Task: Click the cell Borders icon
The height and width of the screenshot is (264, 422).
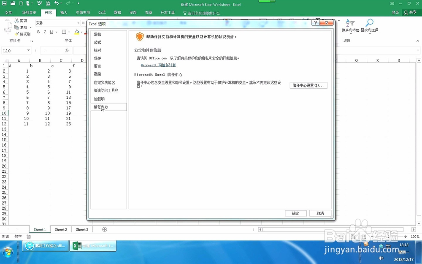Action: (x=64, y=32)
